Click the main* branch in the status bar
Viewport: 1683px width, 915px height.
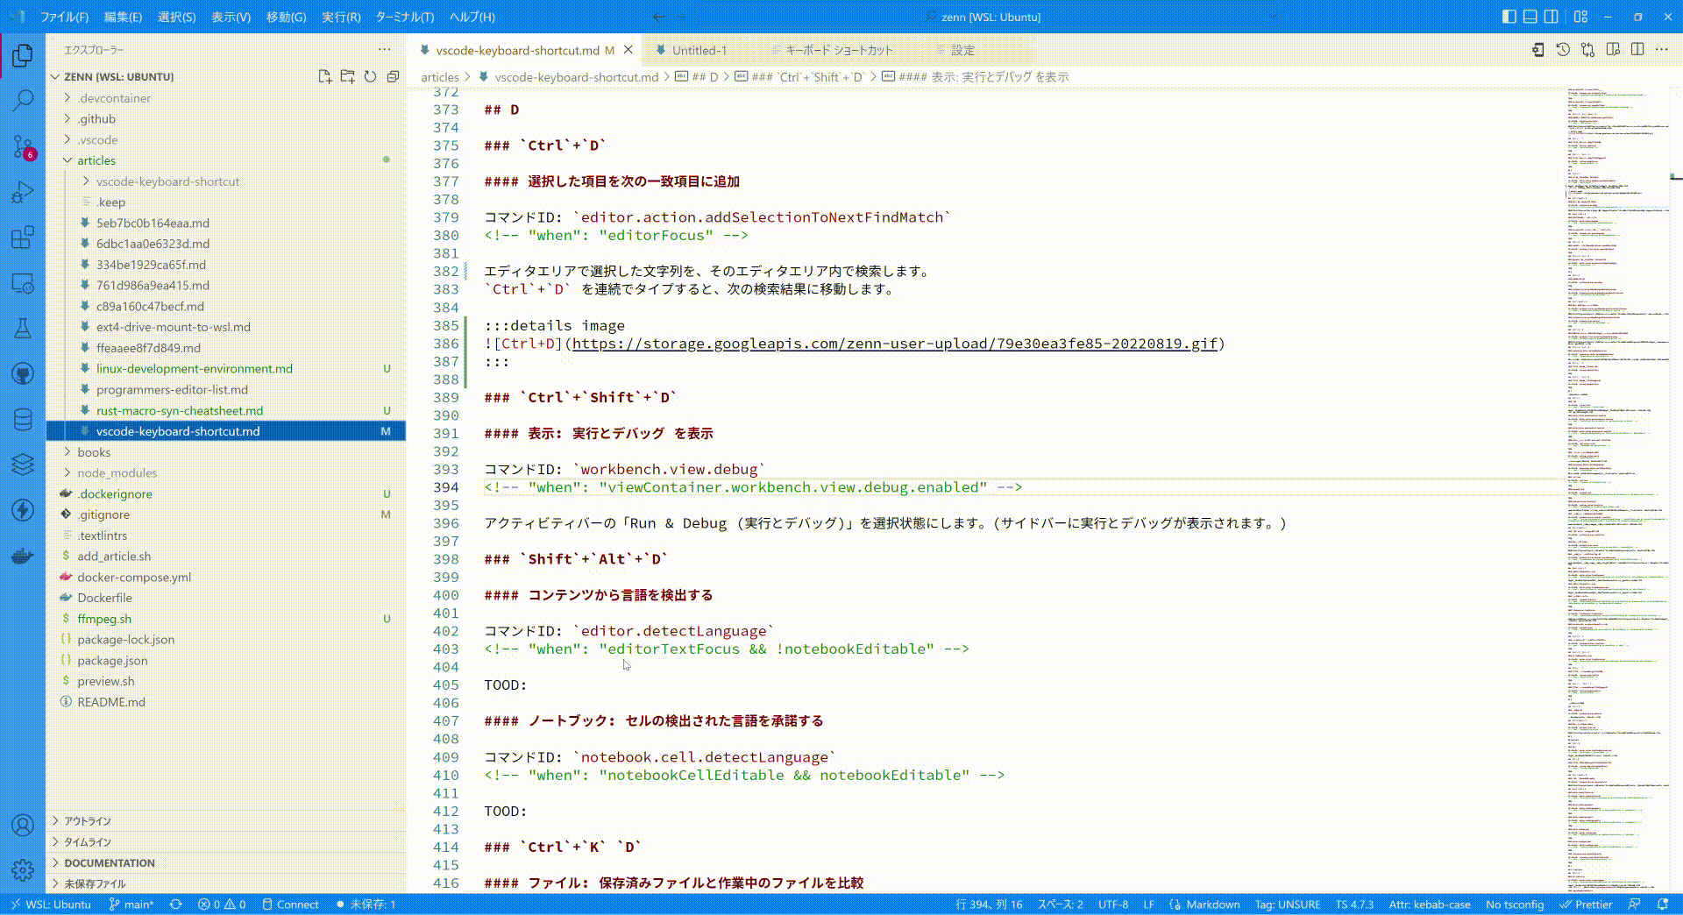131,904
